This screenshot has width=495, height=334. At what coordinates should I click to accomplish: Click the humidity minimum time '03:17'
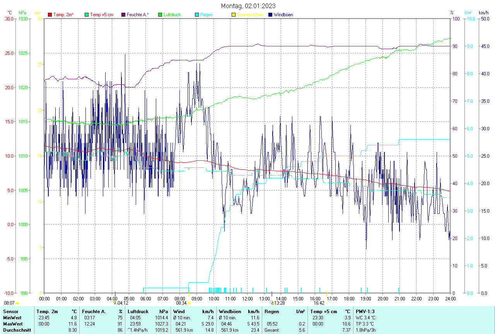coord(89,317)
